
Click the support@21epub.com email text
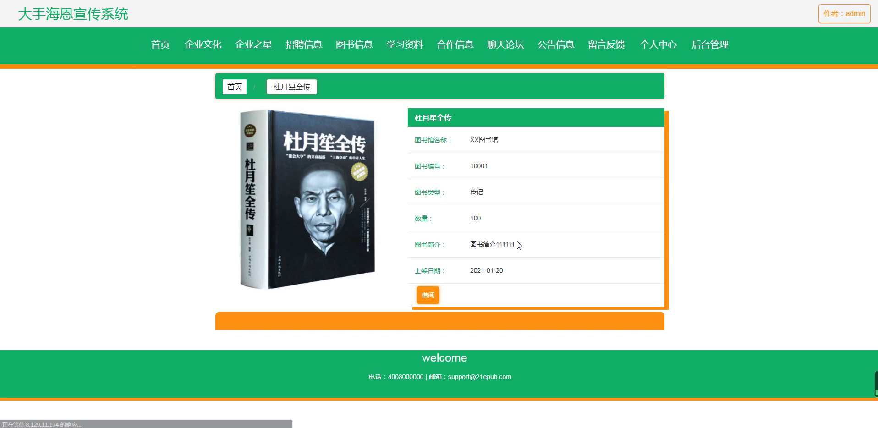(479, 377)
